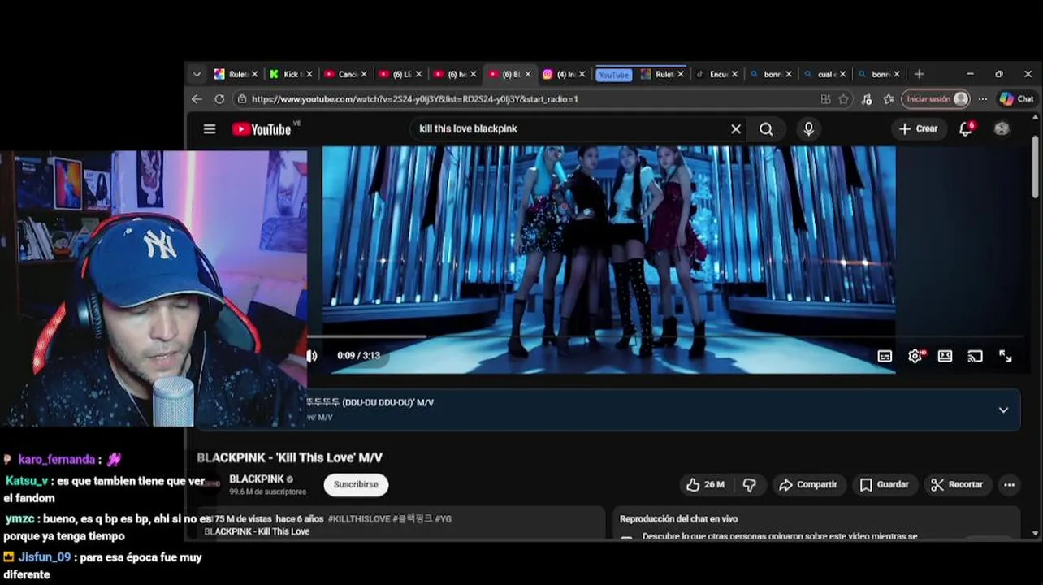Click the 0:09 / 3:13 time display
This screenshot has height=585, width=1043.
click(x=358, y=356)
